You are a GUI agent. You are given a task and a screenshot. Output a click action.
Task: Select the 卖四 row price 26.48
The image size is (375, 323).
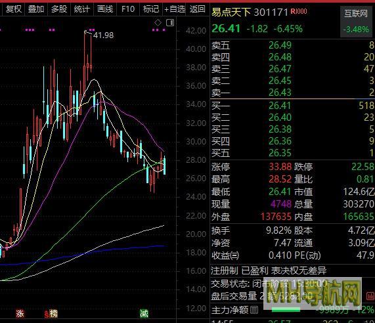click(x=280, y=57)
